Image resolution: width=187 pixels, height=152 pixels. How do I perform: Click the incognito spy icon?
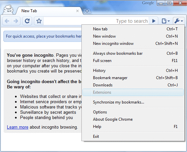(x=8, y=10)
